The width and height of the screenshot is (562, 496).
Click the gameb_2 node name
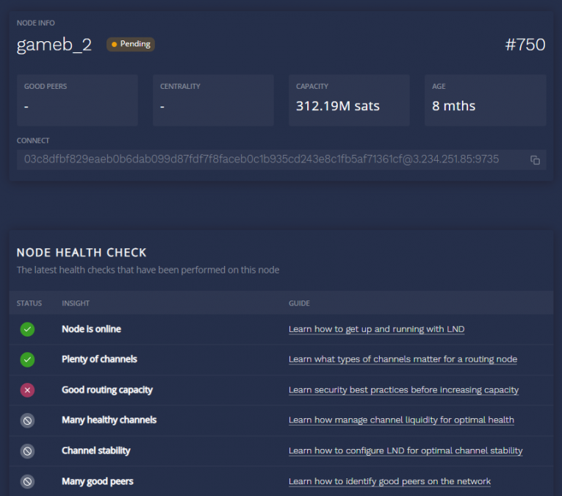pyautogui.click(x=54, y=45)
